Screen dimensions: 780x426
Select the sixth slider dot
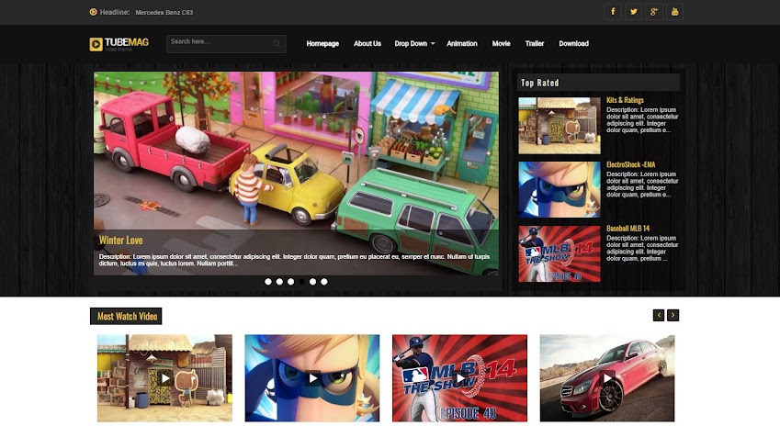click(323, 281)
